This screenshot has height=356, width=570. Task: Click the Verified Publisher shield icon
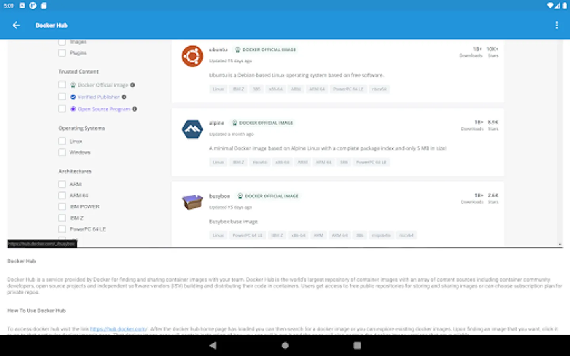pos(73,97)
